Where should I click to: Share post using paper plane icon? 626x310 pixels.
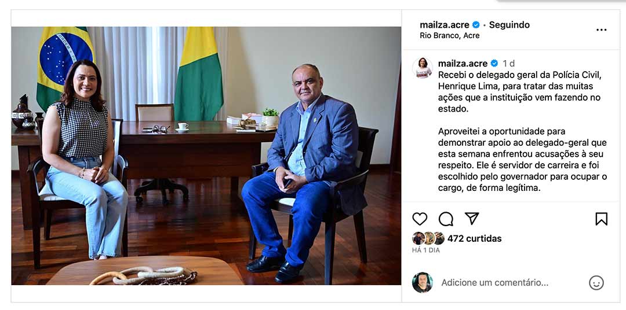click(471, 219)
